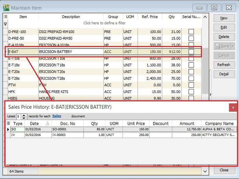Tick Serial Number checkbox for E-BAT
Screen dimensions: 239x179
(x=191, y=51)
